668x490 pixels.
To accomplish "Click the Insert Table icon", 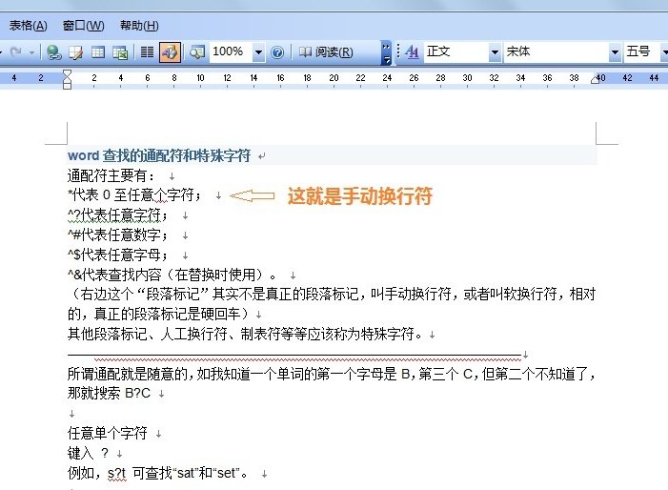I will 98,52.
